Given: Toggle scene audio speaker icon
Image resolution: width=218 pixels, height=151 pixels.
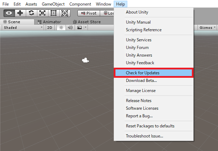Looking at the screenshot, I should 70,27.
